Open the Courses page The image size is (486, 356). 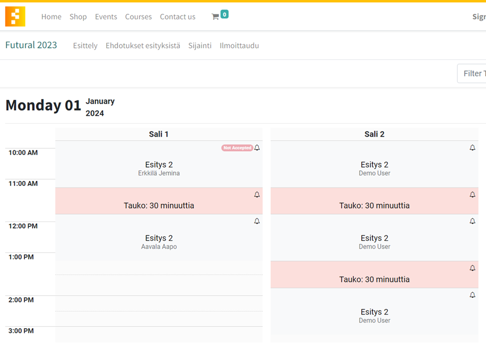point(139,17)
